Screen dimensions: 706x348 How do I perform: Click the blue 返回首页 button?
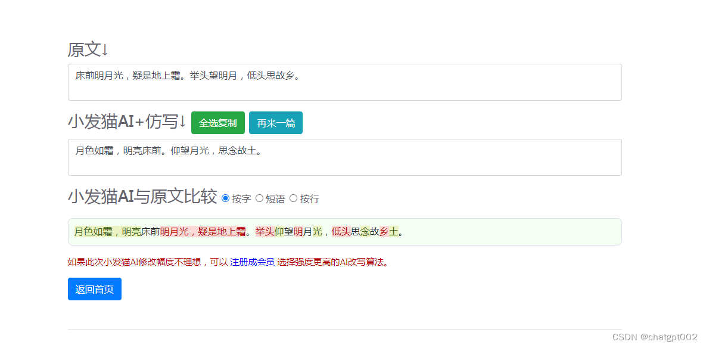(95, 289)
